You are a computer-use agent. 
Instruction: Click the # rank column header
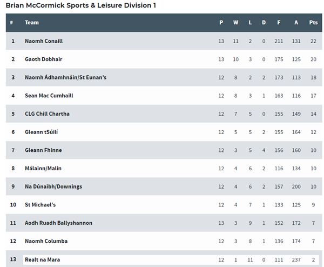11,23
